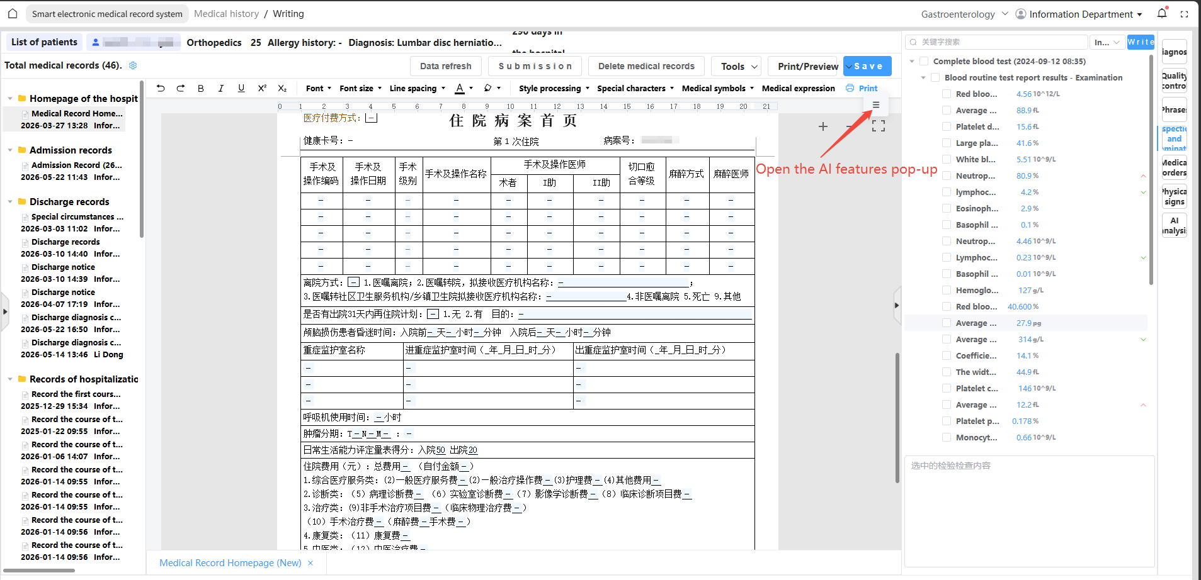The image size is (1201, 580).
Task: Click the Information Department user icon
Action: [1021, 14]
